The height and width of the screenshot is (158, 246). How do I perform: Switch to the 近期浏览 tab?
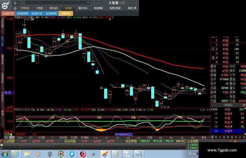tap(66, 14)
